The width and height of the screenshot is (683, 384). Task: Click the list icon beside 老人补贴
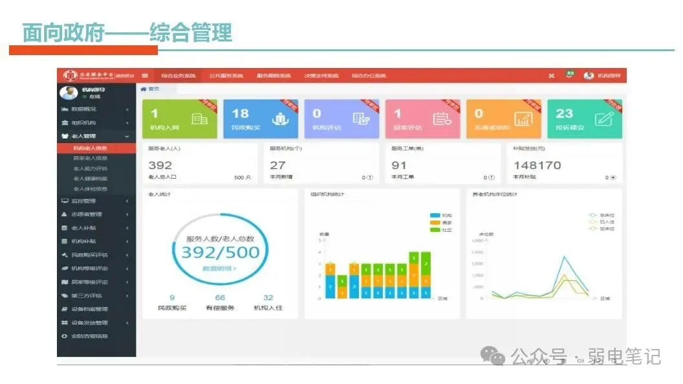(x=65, y=228)
